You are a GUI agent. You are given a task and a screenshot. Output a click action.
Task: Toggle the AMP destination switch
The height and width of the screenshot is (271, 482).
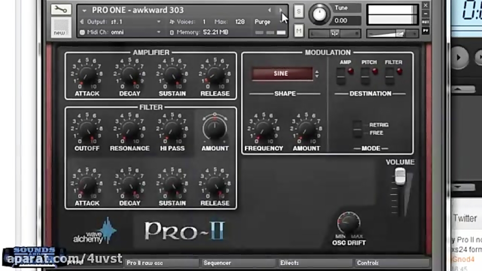click(341, 76)
